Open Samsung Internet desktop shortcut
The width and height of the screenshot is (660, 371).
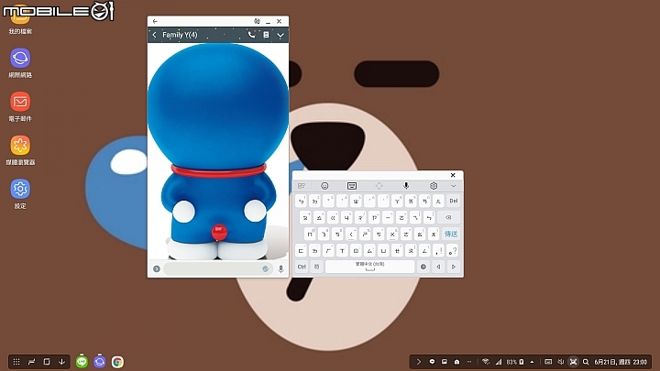point(20,62)
